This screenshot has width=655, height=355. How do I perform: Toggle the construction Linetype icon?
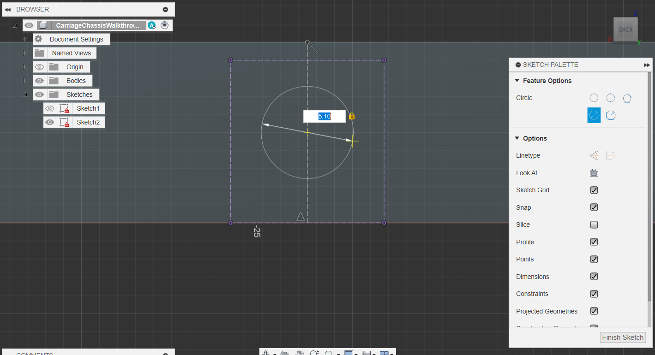(x=594, y=155)
